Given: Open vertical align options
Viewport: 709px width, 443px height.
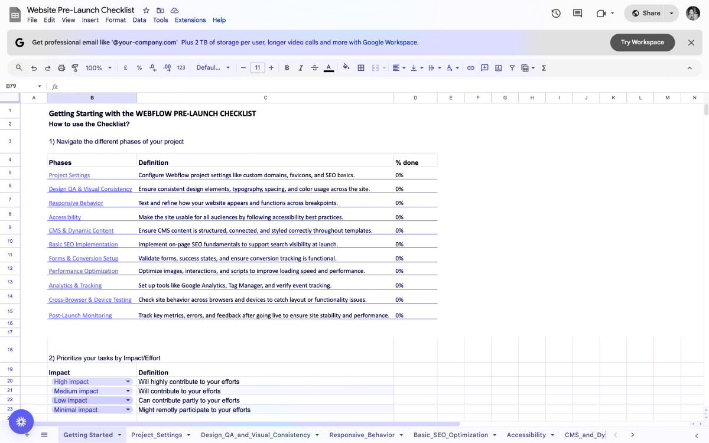Looking at the screenshot, I should (417, 68).
